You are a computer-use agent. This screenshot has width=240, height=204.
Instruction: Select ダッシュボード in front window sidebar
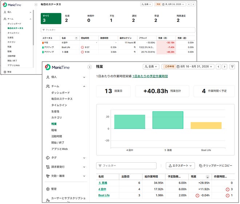60,93
